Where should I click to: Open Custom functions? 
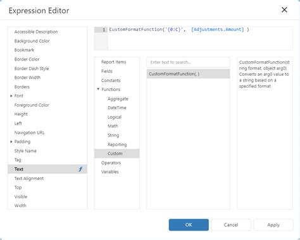point(117,153)
